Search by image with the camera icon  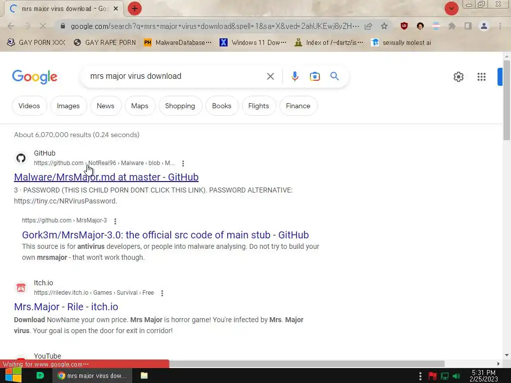314,76
